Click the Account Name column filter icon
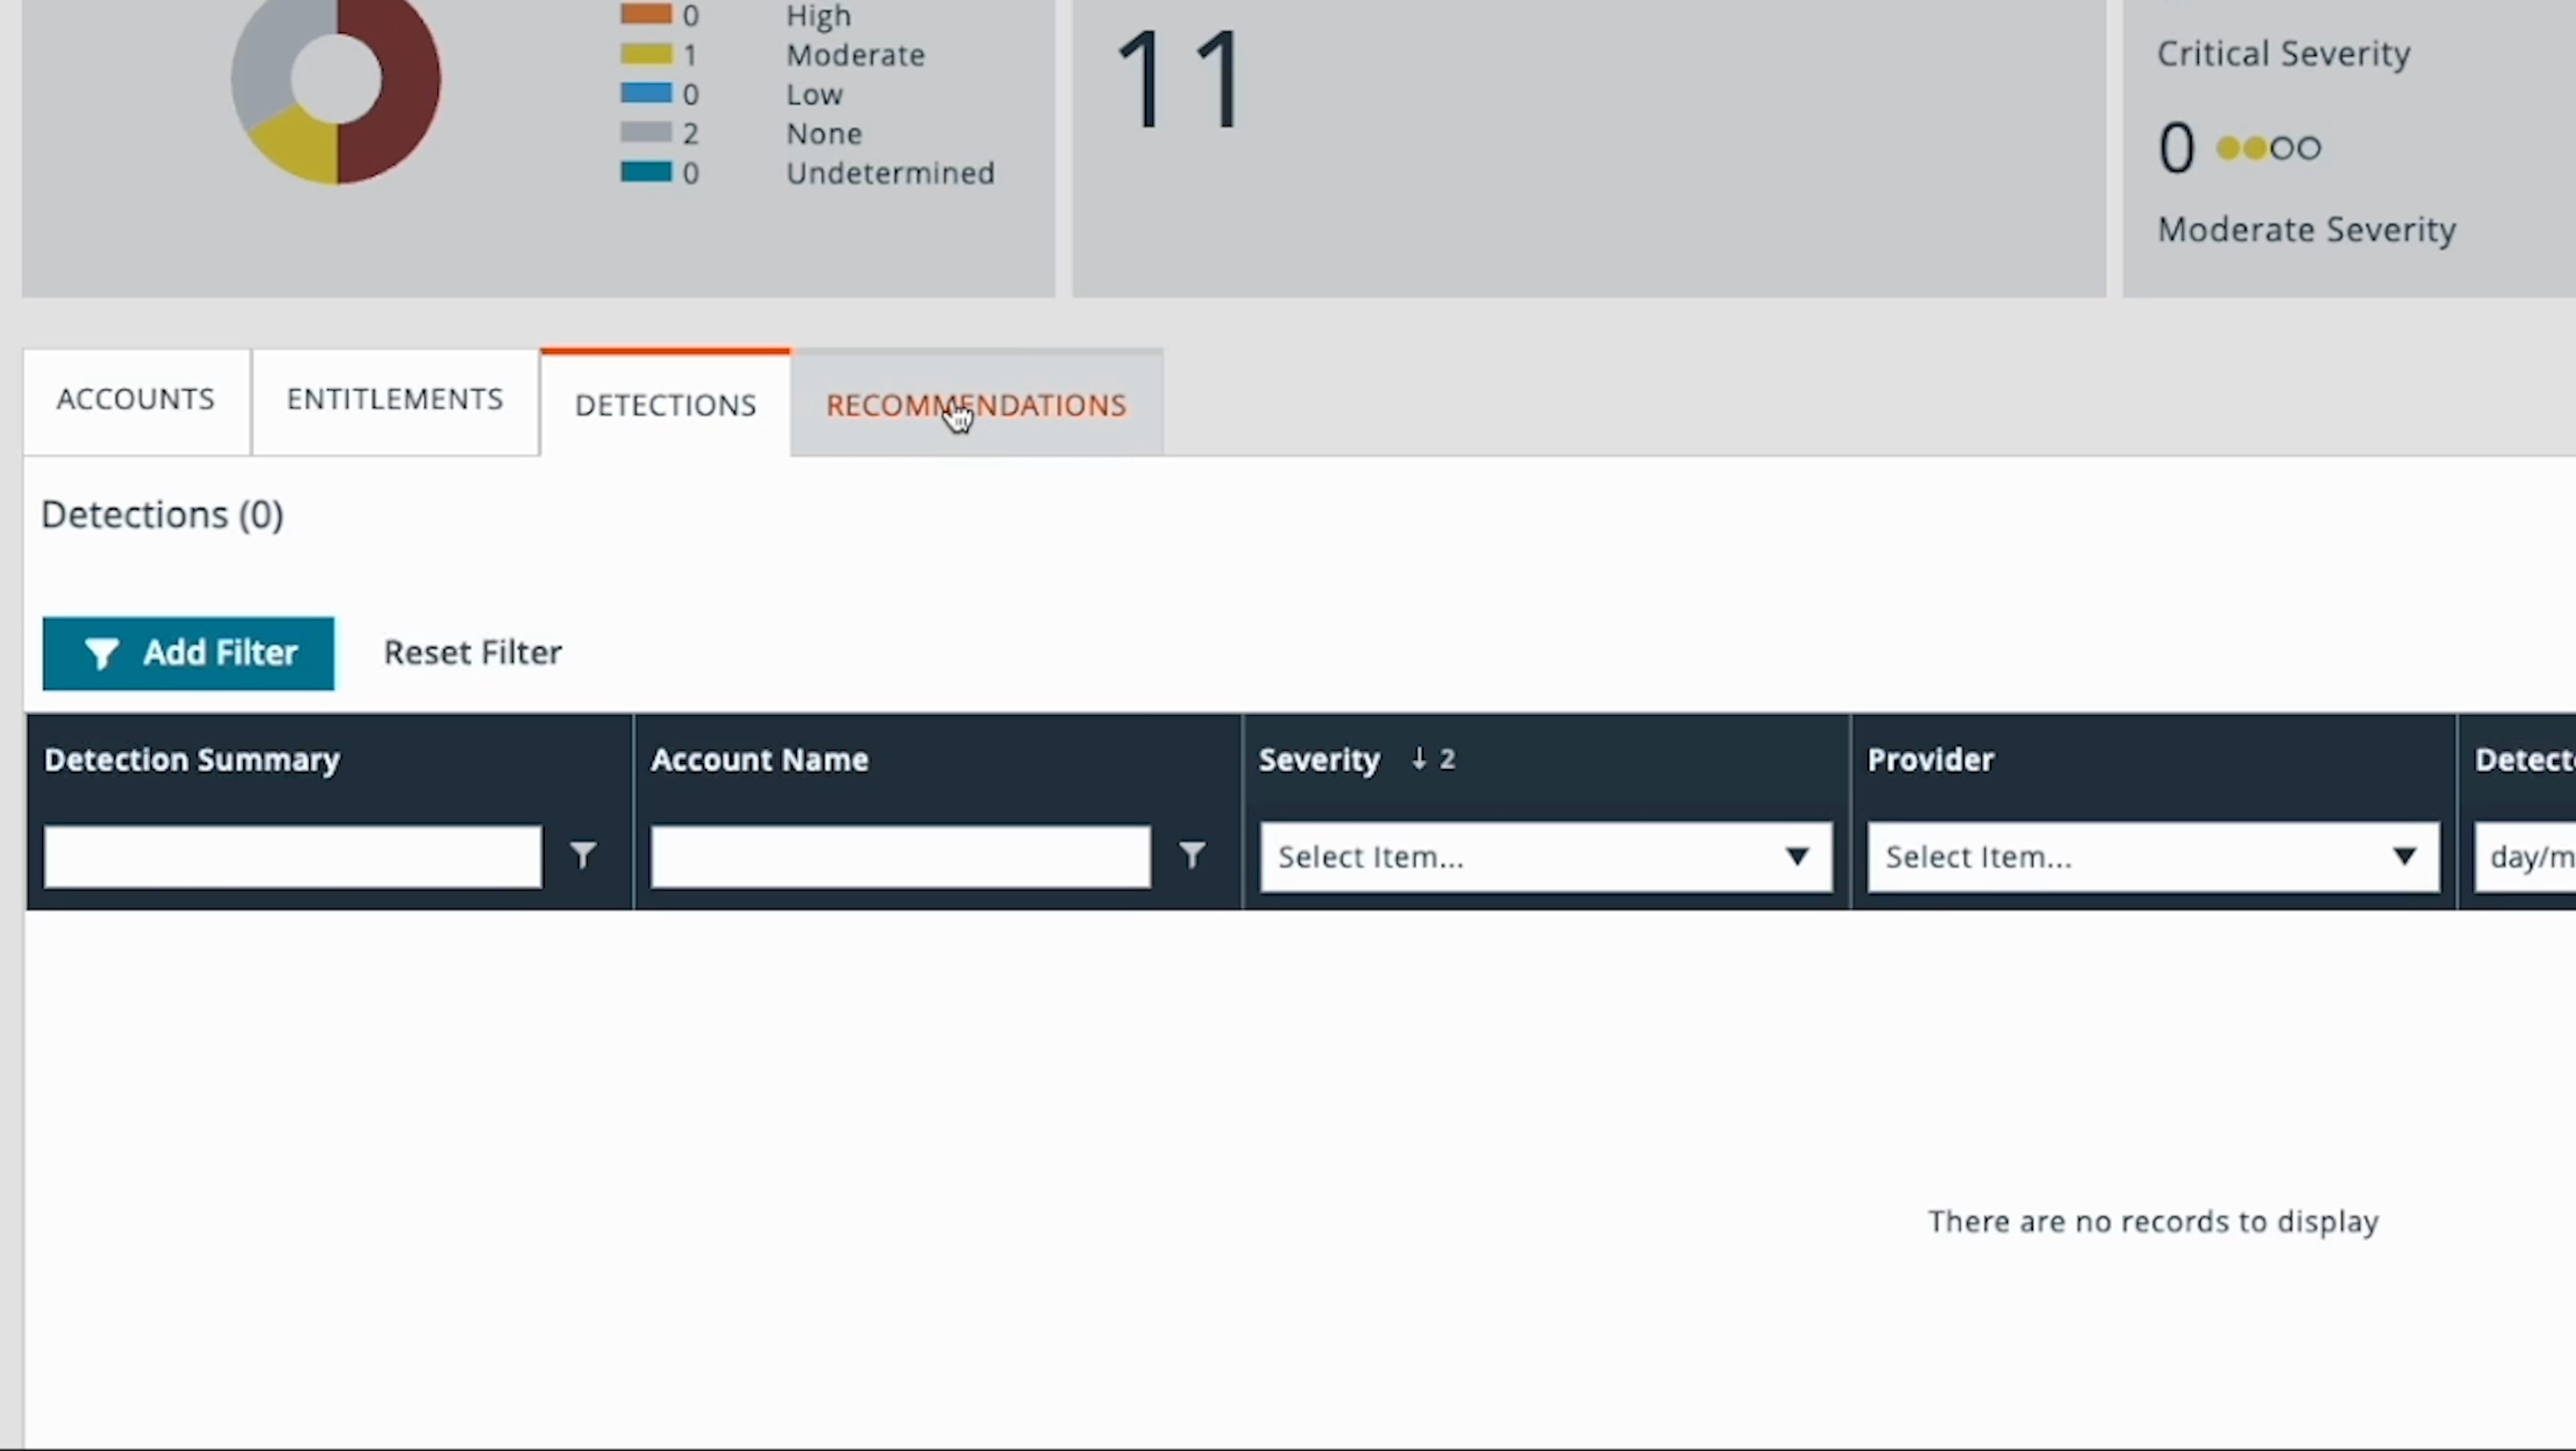 [1191, 855]
